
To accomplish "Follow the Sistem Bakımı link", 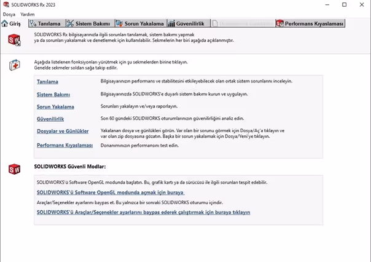I will 53,95.
